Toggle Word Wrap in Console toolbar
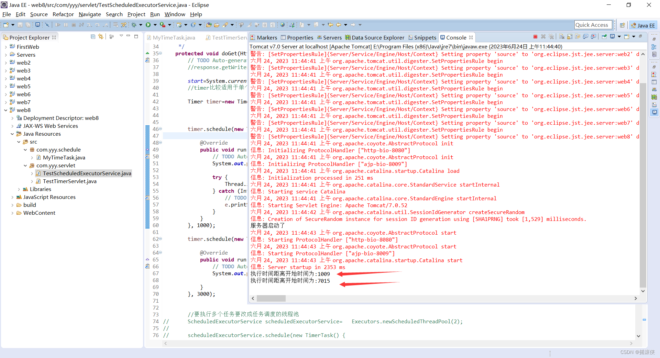This screenshot has width=660, height=358. pyautogui.click(x=577, y=37)
